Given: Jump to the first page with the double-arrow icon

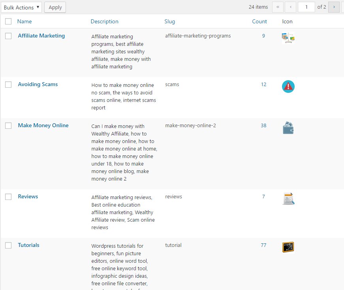Looking at the screenshot, I should [x=278, y=7].
